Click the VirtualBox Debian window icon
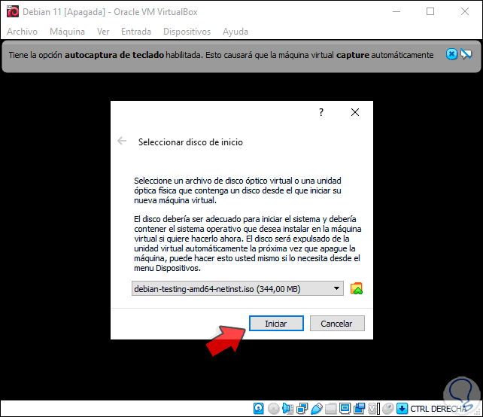483x417 pixels. tap(13, 12)
